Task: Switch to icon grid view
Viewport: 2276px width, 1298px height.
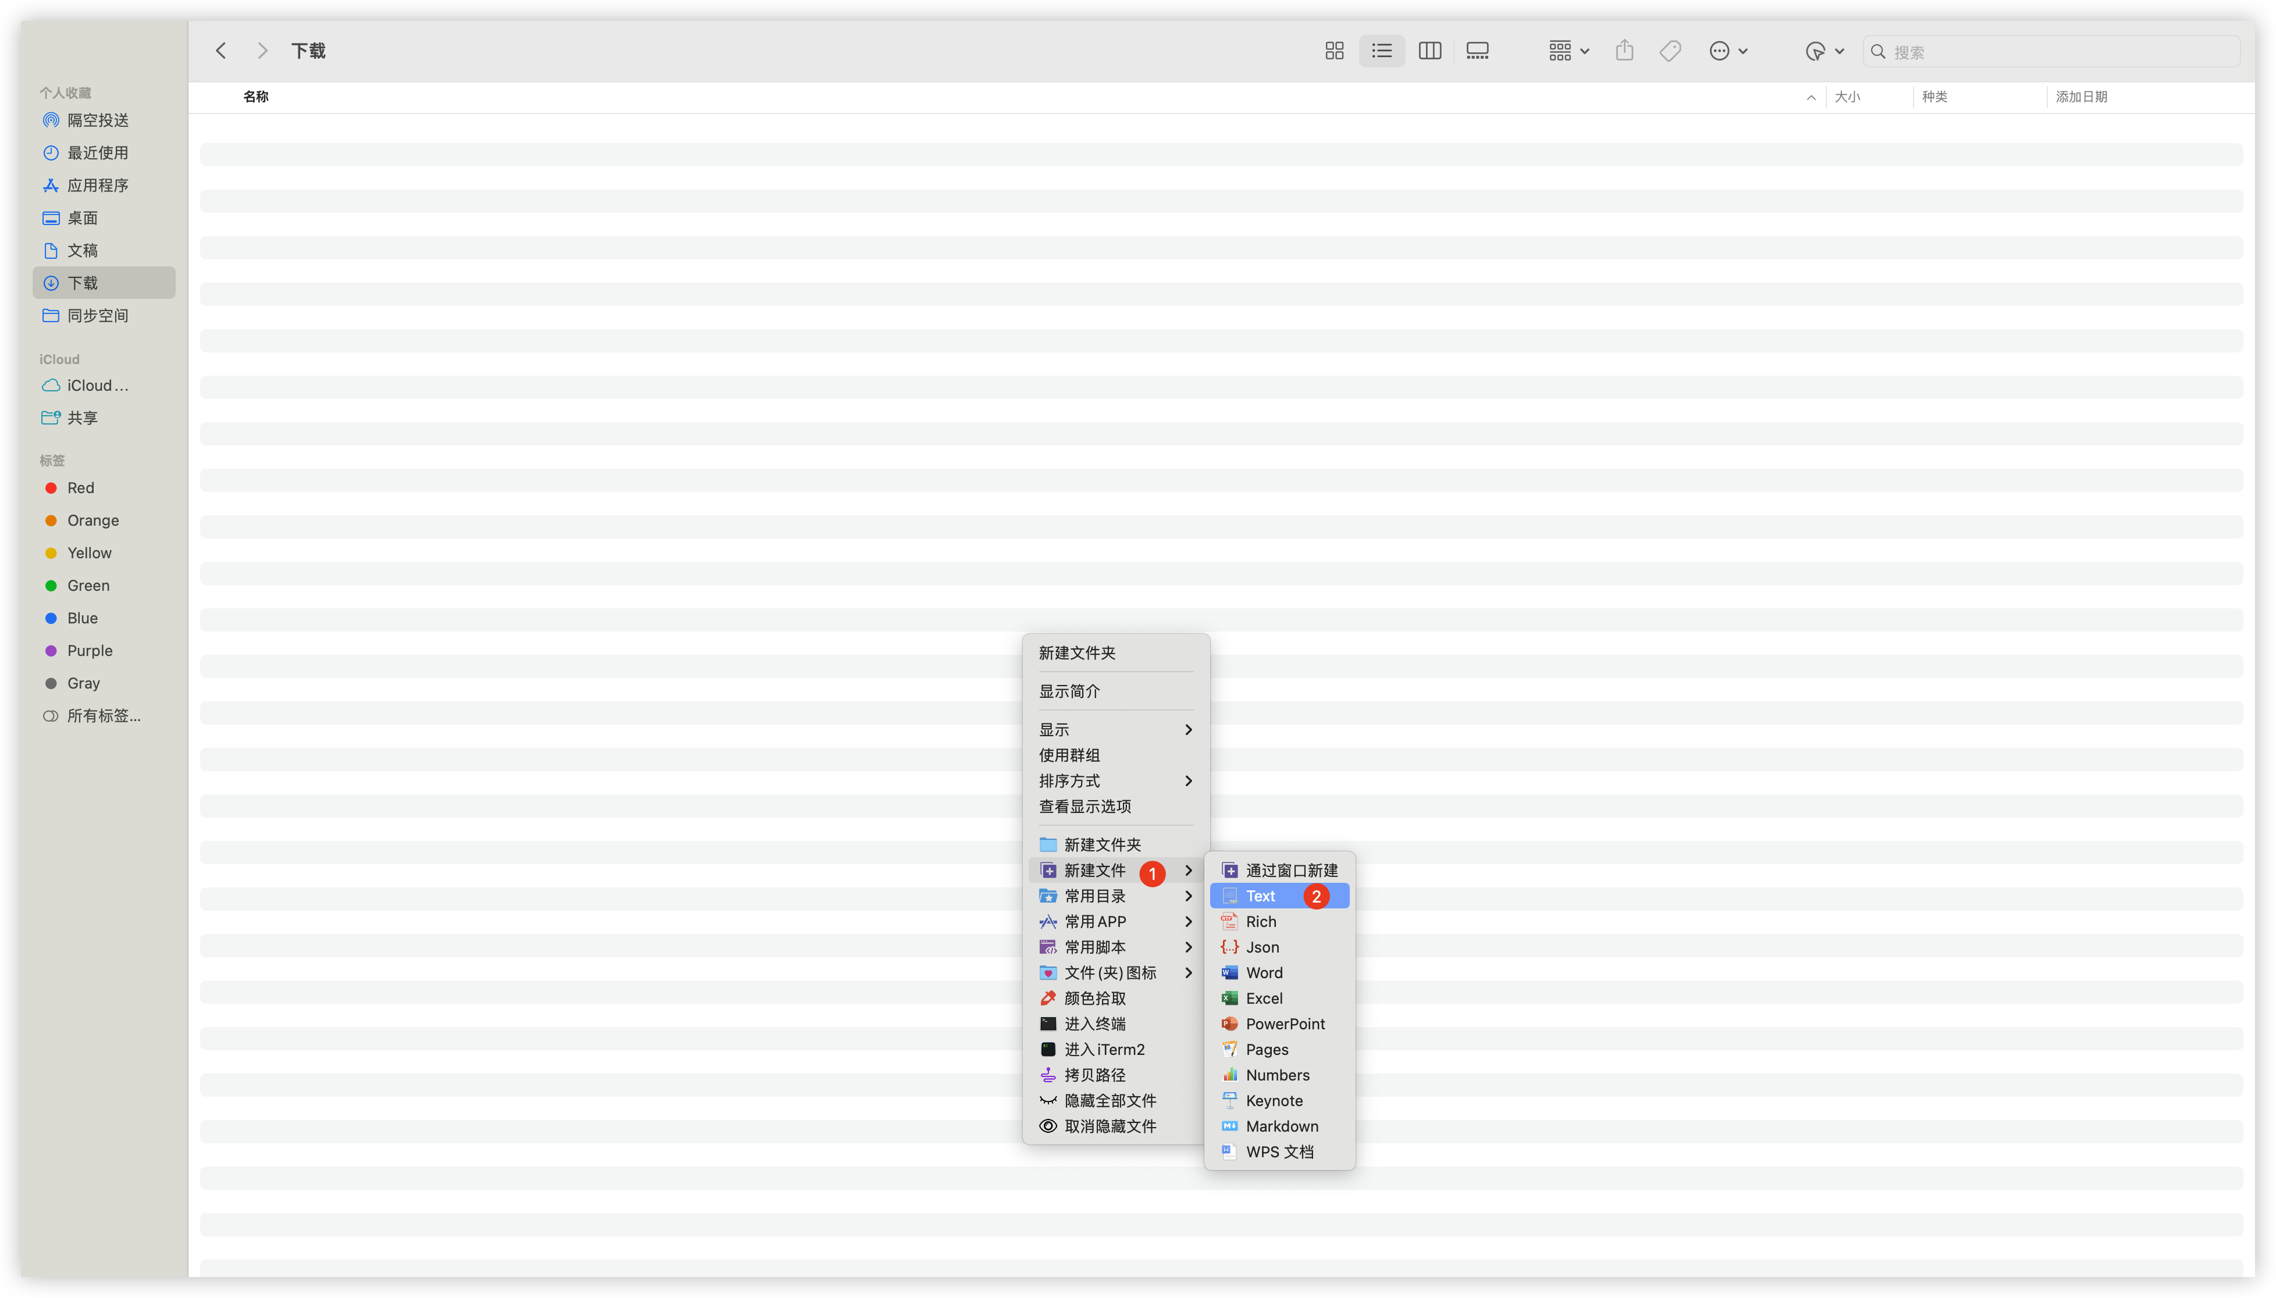Action: coord(1334,51)
